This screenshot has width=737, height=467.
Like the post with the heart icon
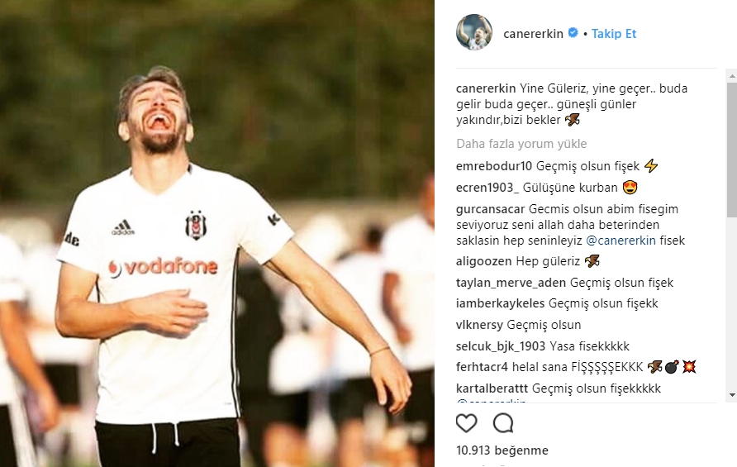pyautogui.click(x=466, y=424)
